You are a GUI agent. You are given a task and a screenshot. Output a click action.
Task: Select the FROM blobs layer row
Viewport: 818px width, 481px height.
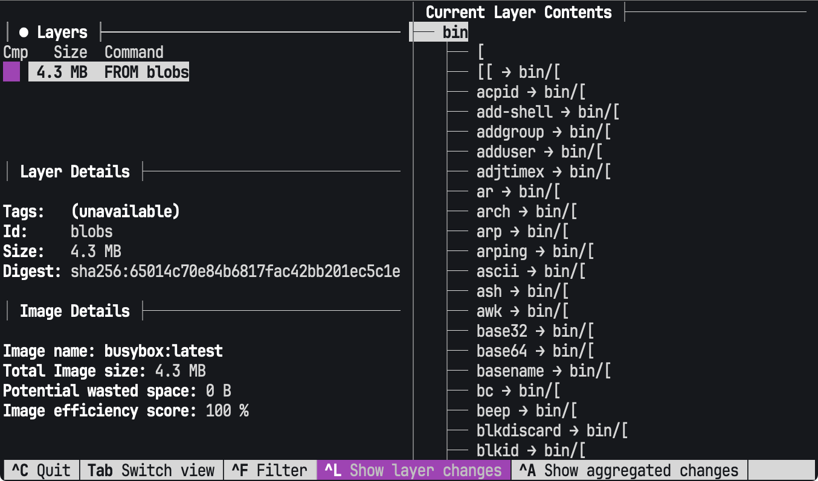point(109,72)
